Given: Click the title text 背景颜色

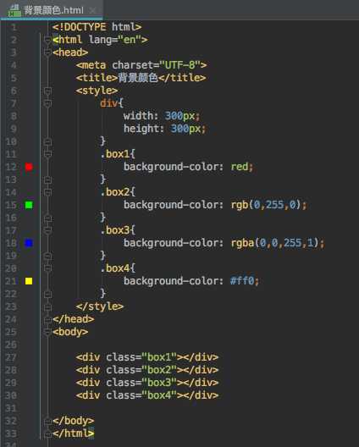Looking at the screenshot, I should tap(138, 78).
